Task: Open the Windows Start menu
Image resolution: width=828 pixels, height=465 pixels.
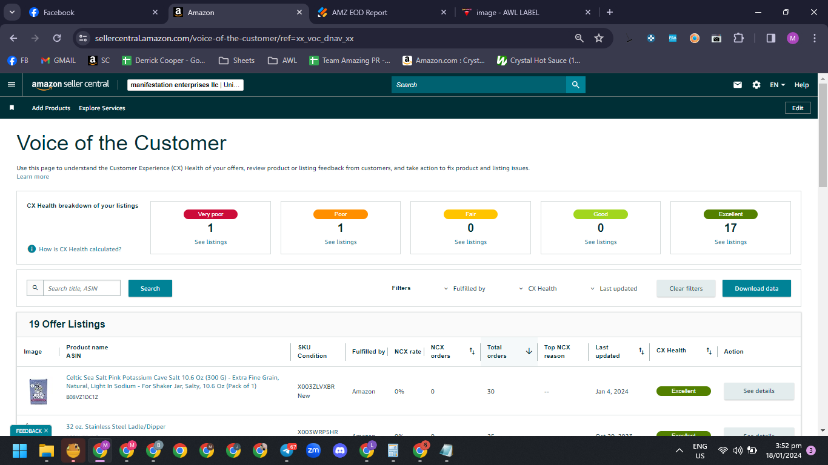Action: tap(20, 450)
